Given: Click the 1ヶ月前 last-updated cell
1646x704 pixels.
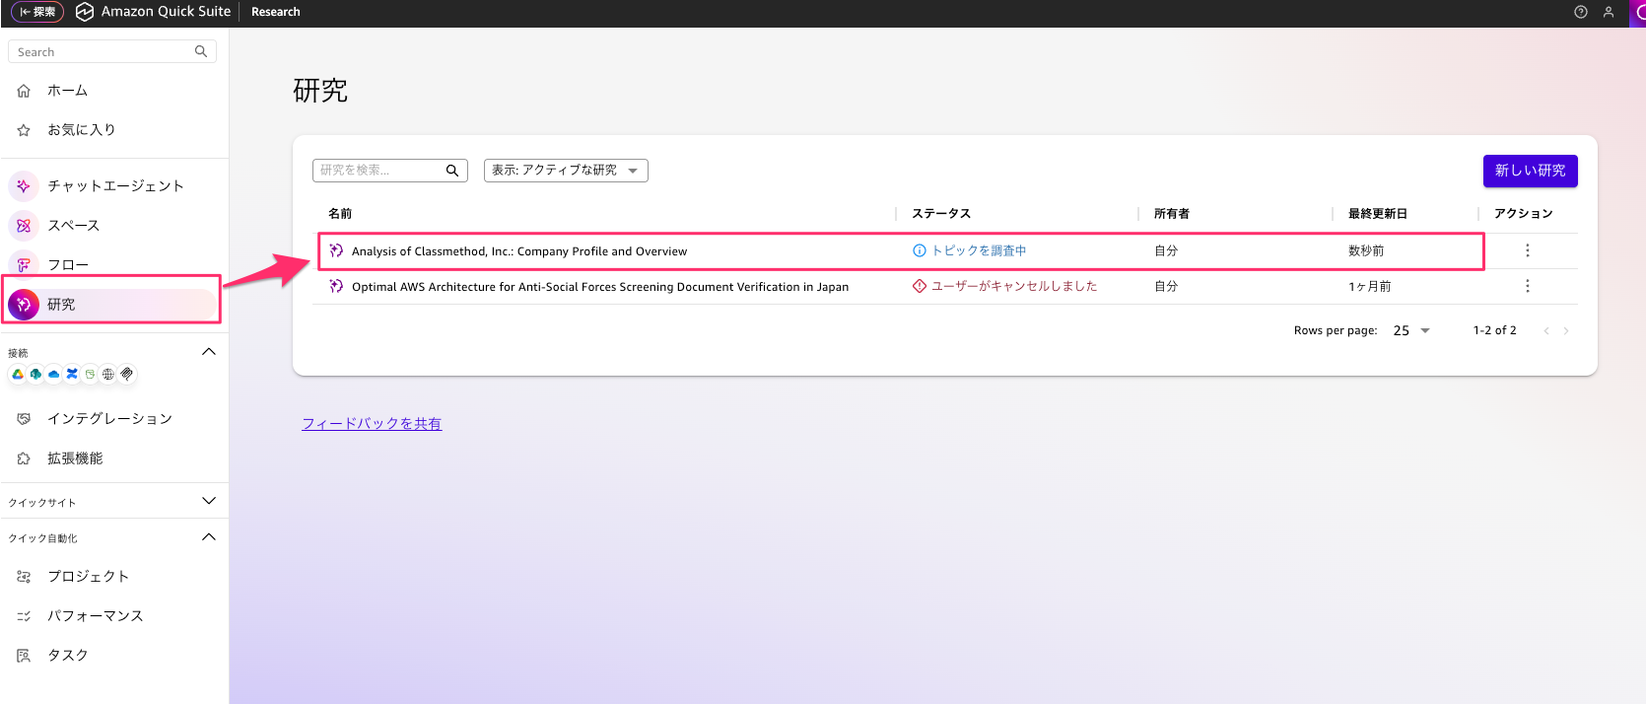Looking at the screenshot, I should pos(1370,287).
